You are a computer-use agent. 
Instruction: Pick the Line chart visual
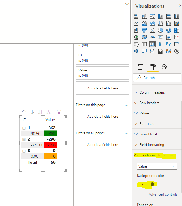click(136, 23)
